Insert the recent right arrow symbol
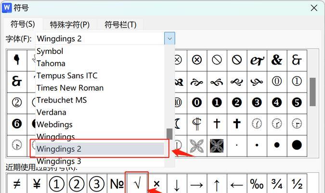 coord(197,184)
